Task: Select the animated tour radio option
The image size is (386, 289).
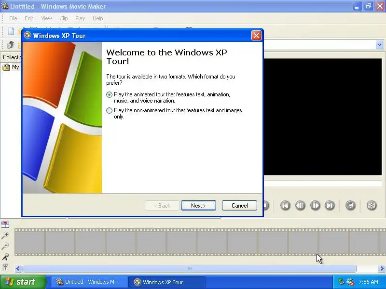Action: 110,94
